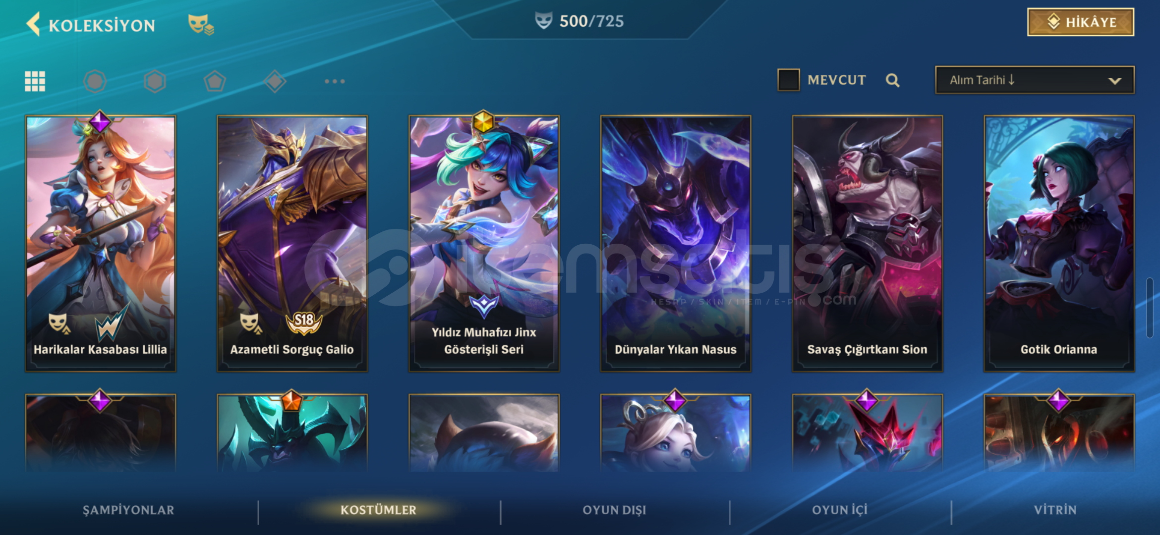Select the hexagon rarity filter icon

[x=155, y=81]
